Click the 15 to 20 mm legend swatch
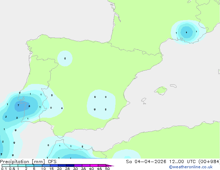The image size is (220, 170). (54, 165)
